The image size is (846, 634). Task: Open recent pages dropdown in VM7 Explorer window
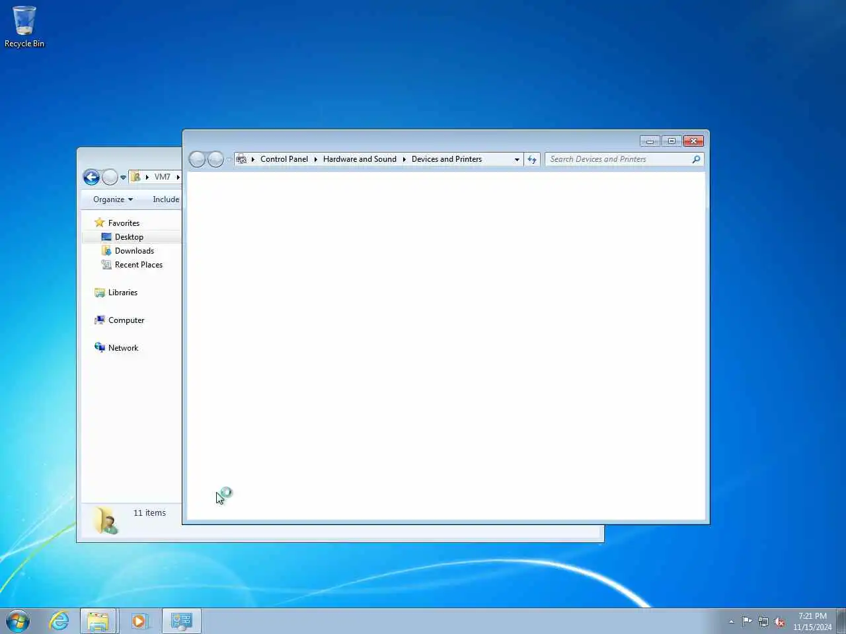tap(123, 178)
